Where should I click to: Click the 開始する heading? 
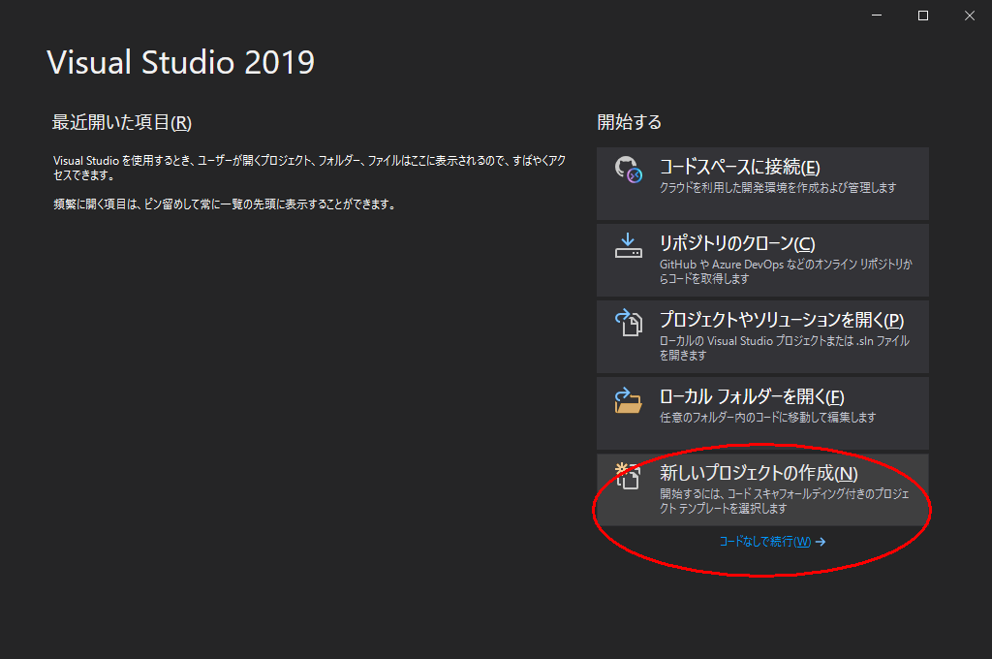point(630,121)
